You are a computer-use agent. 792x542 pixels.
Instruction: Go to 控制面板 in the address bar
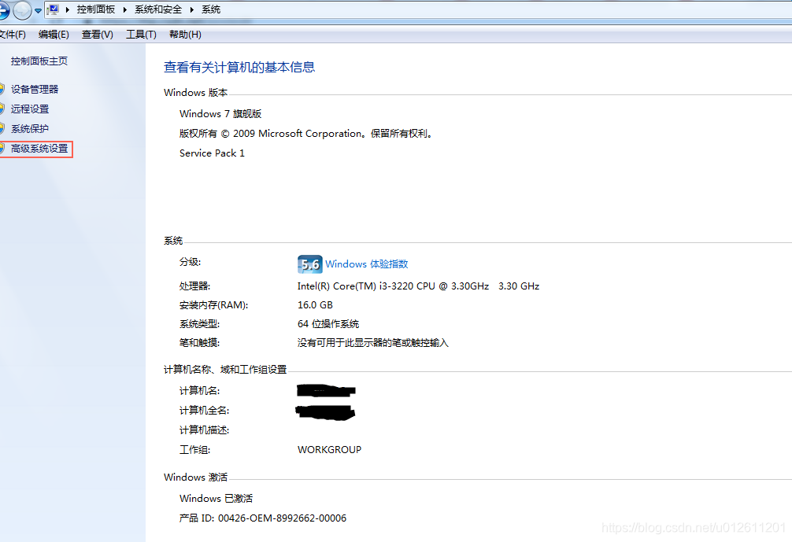(96, 9)
